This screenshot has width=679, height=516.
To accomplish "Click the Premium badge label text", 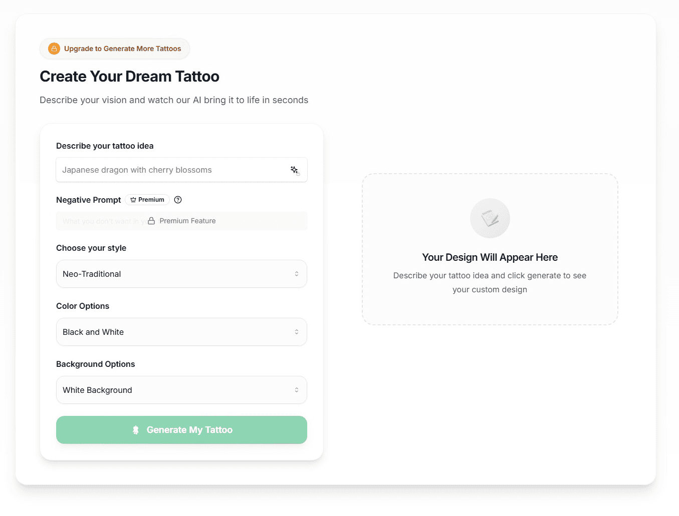I will (x=151, y=200).
